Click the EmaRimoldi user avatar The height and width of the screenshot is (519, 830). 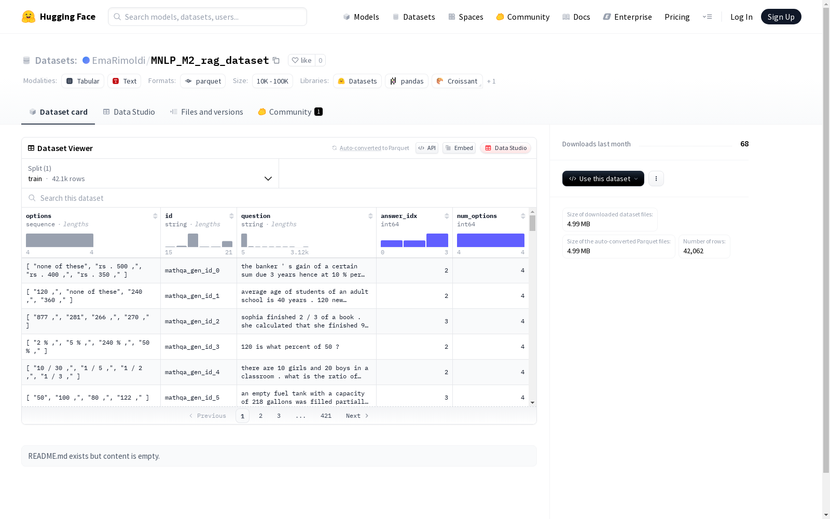click(x=86, y=60)
